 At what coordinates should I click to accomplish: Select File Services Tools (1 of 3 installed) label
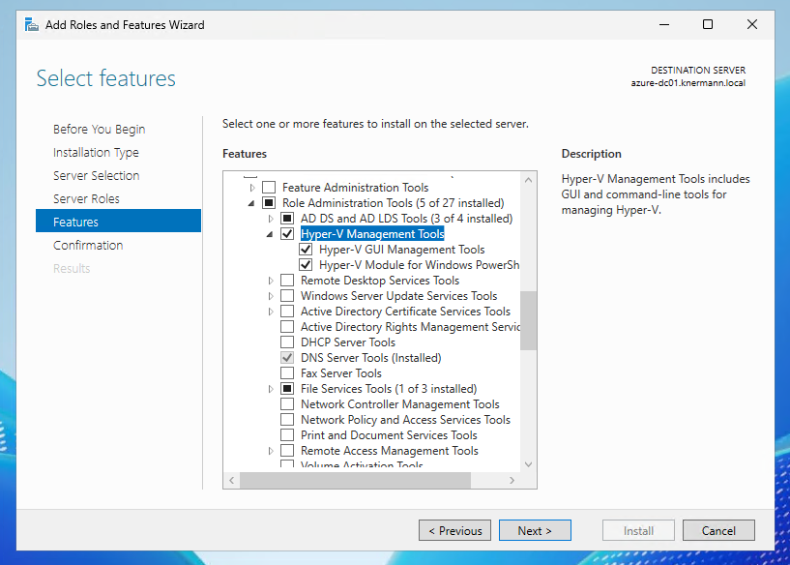[x=389, y=389]
